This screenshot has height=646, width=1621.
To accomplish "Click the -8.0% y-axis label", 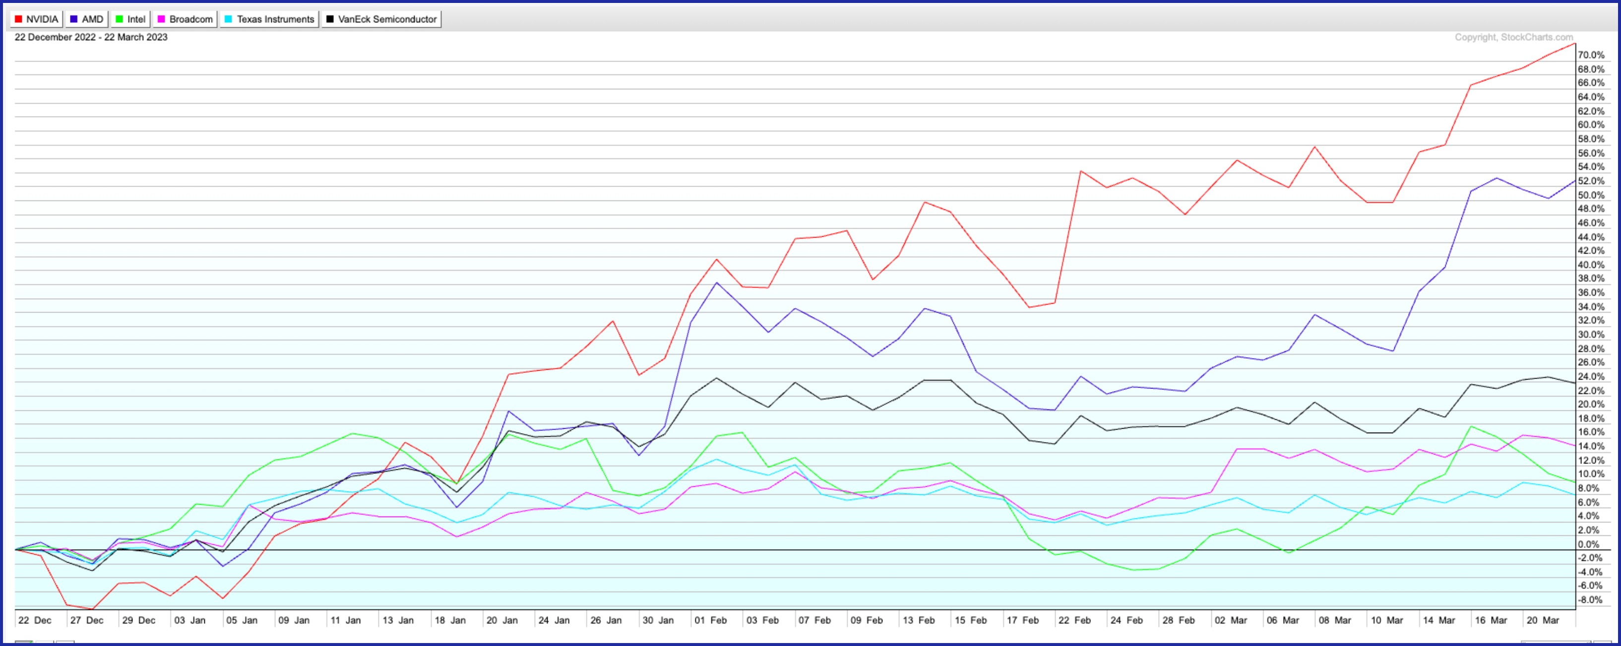I will click(x=1590, y=600).
